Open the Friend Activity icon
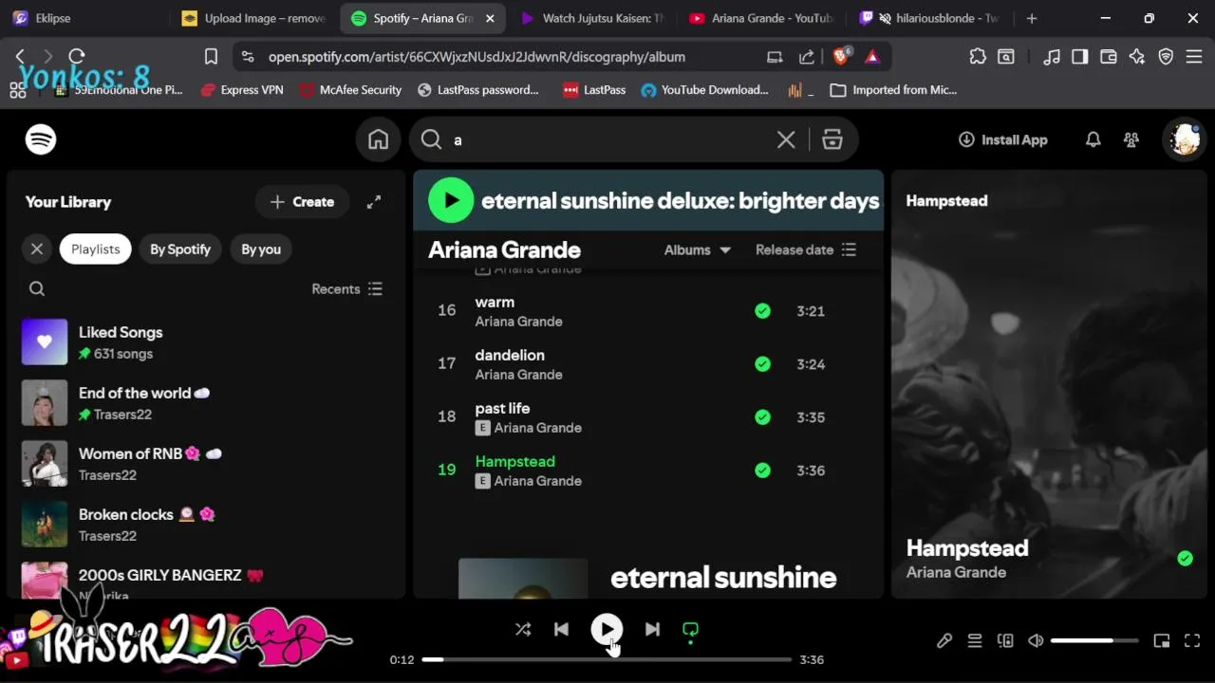This screenshot has width=1215, height=683. coord(1131,139)
